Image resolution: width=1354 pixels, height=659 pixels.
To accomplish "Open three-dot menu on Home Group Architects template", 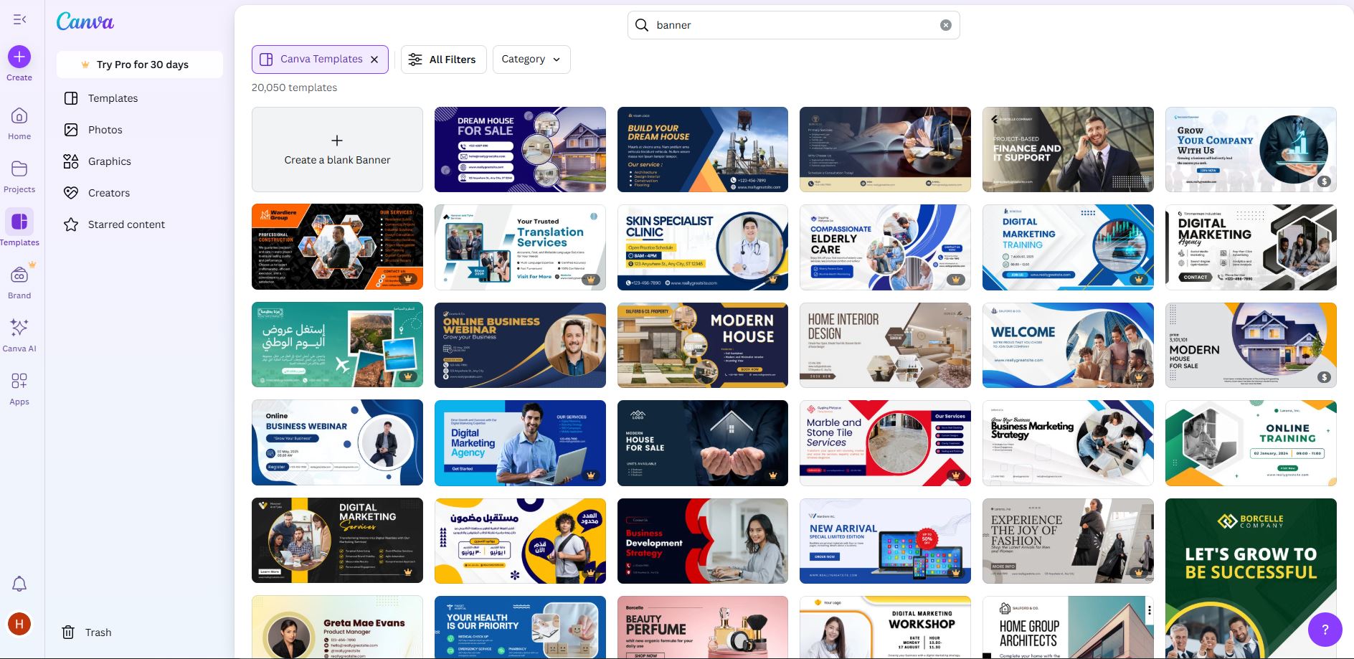I will (1149, 610).
